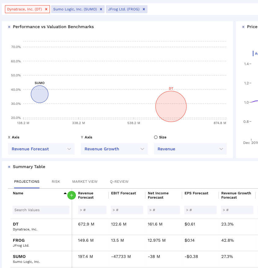Remove Dynatrace, Inc. (DT) ticker chip
Screen dimensions: 258x268
(x=46, y=9)
